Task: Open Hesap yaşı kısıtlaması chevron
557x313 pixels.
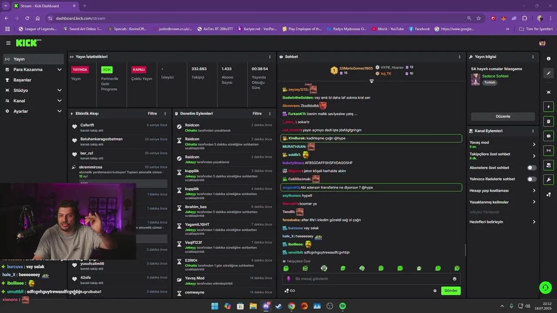Action: tap(534, 190)
